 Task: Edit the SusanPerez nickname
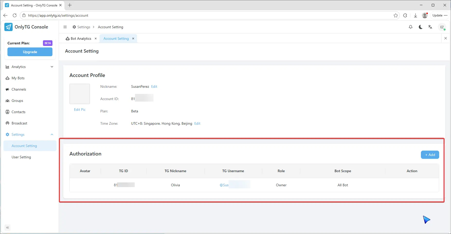coord(154,86)
